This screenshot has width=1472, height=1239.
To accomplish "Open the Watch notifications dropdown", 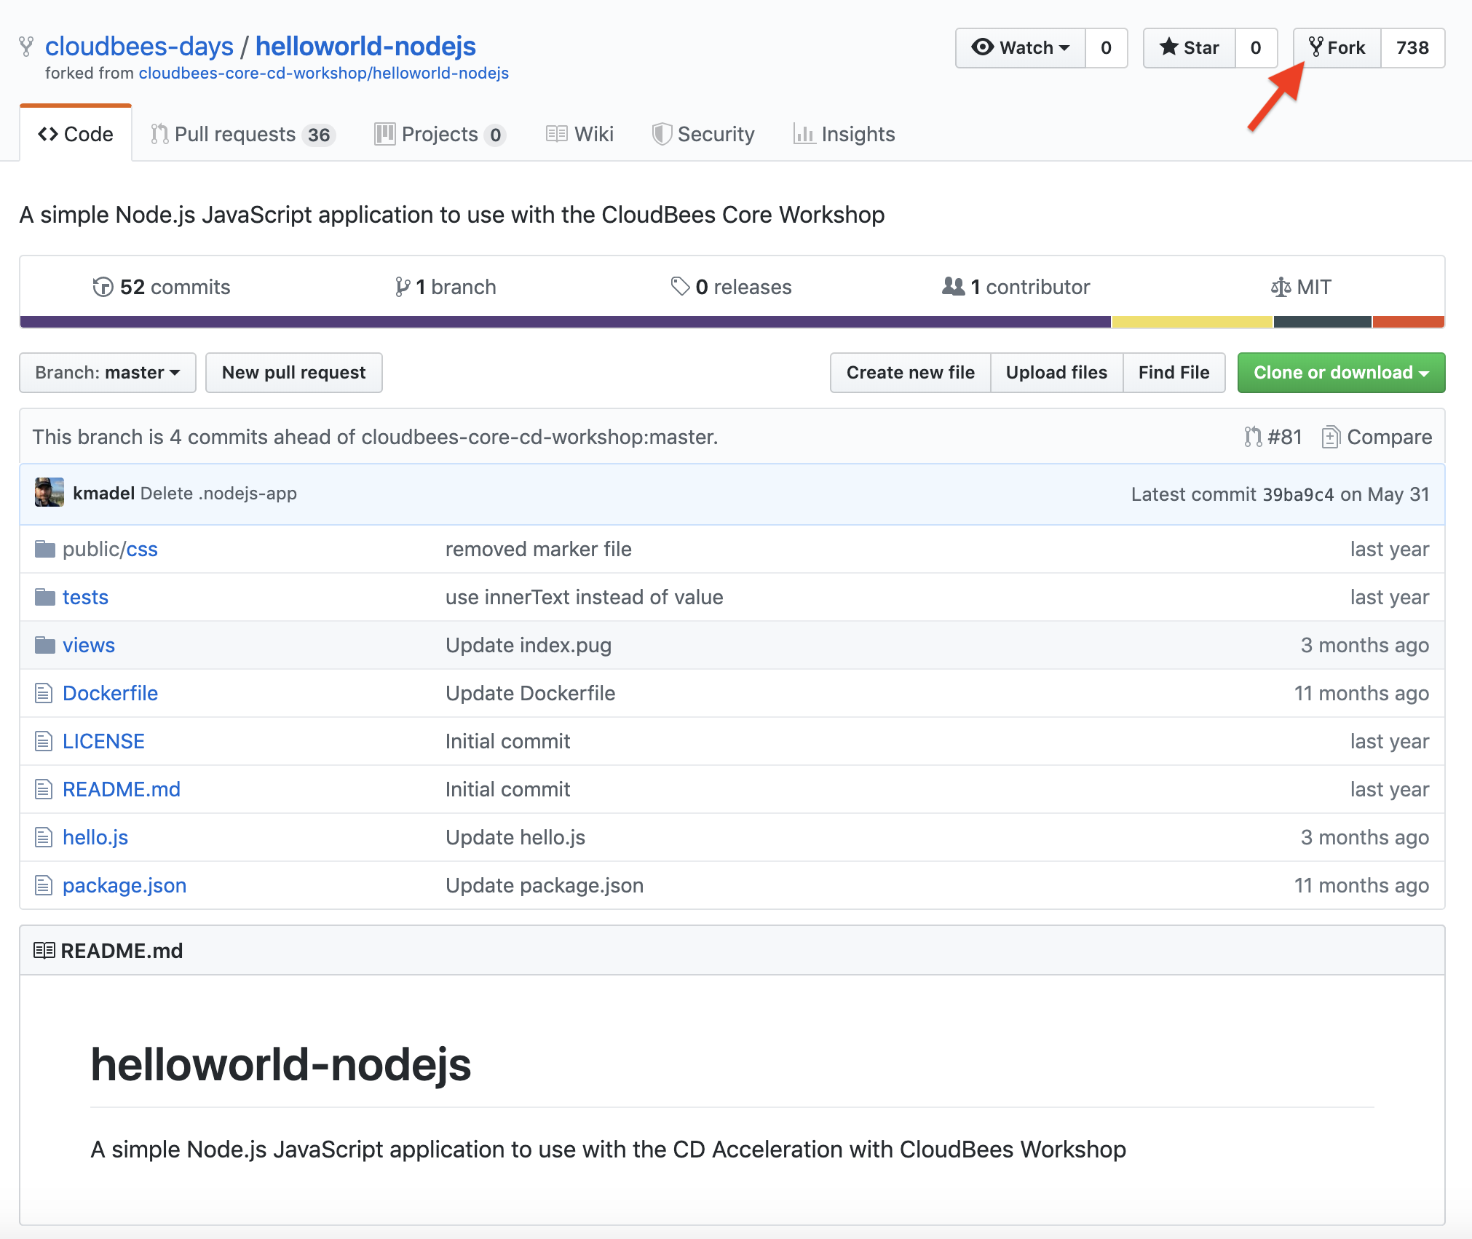I will pos(1021,48).
